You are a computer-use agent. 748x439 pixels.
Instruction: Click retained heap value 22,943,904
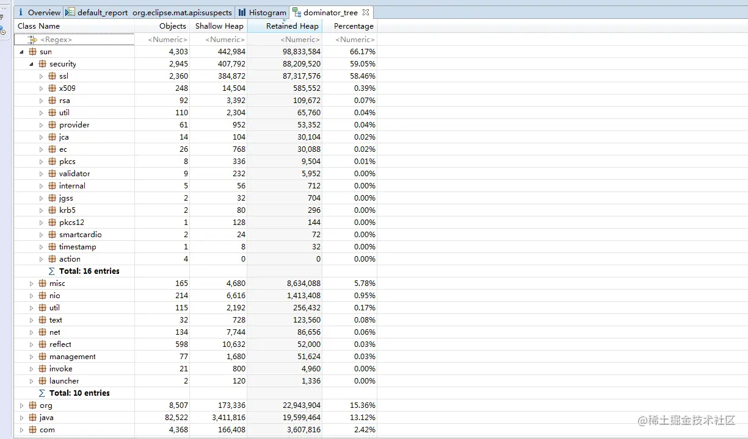pos(300,405)
